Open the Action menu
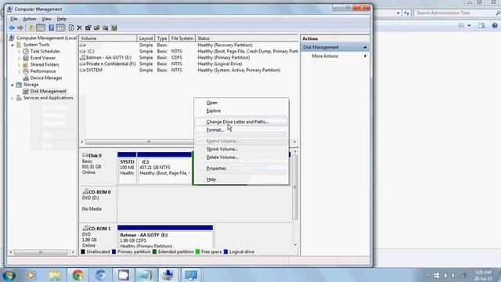The height and width of the screenshot is (282, 501). tap(30, 19)
